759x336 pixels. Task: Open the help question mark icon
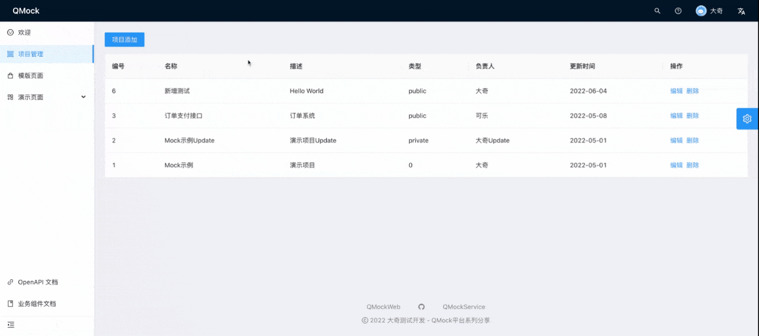(678, 11)
